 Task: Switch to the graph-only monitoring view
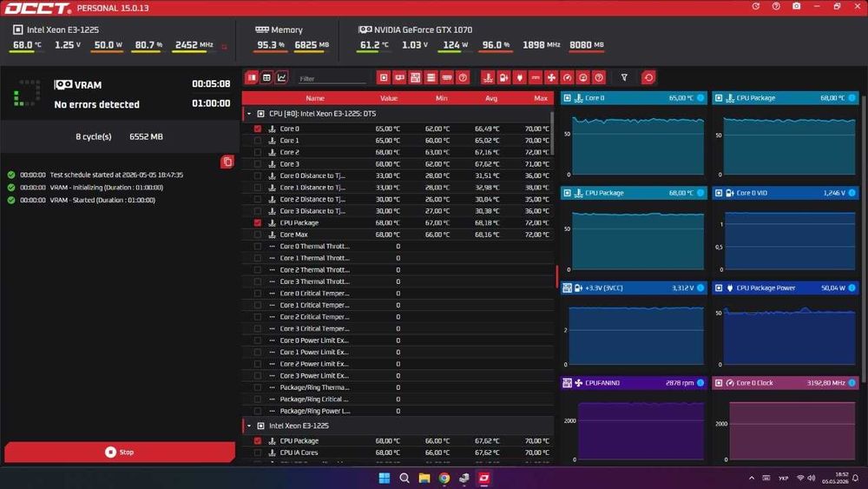[x=282, y=77]
